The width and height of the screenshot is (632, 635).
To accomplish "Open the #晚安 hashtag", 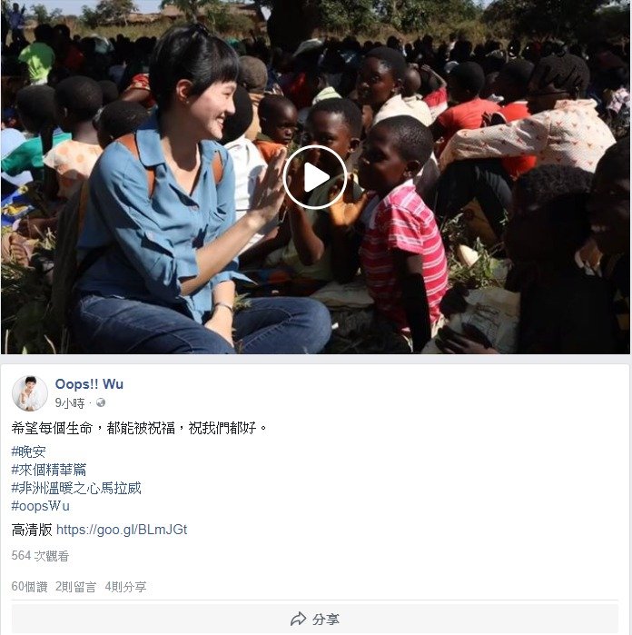I will point(28,451).
